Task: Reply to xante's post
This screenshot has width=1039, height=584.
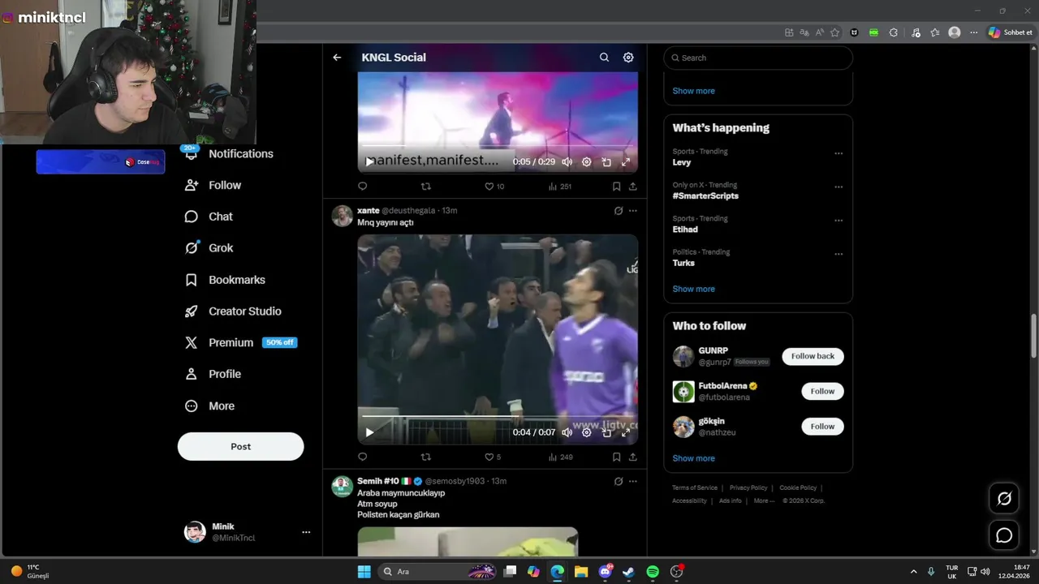Action: (363, 457)
